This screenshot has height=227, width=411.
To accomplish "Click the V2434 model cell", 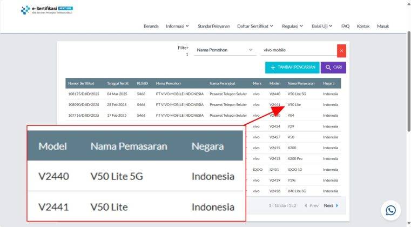I will tap(275, 126).
